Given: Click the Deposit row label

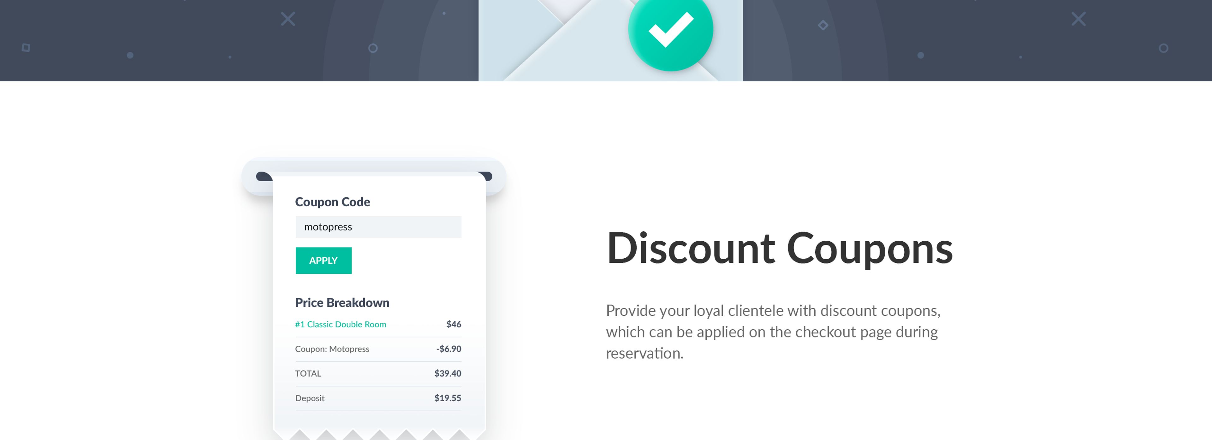Looking at the screenshot, I should [x=310, y=398].
